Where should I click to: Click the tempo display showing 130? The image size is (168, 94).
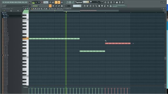pos(46,2)
